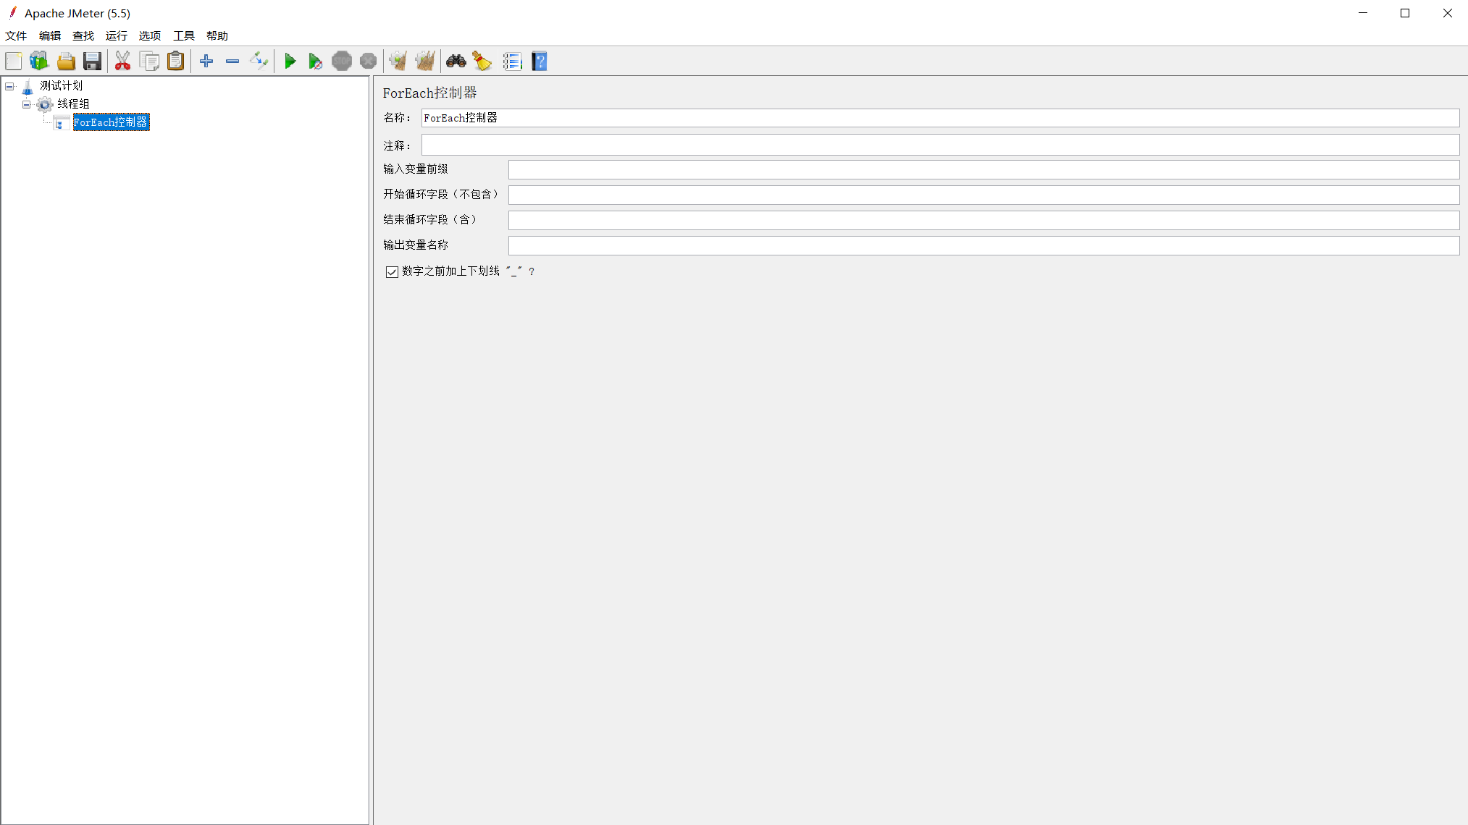The image size is (1468, 825).
Task: Open Search with binoculars icon
Action: click(x=456, y=62)
